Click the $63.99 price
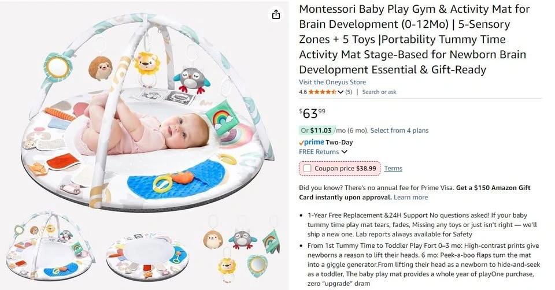This screenshot has height=290, width=555. point(312,112)
